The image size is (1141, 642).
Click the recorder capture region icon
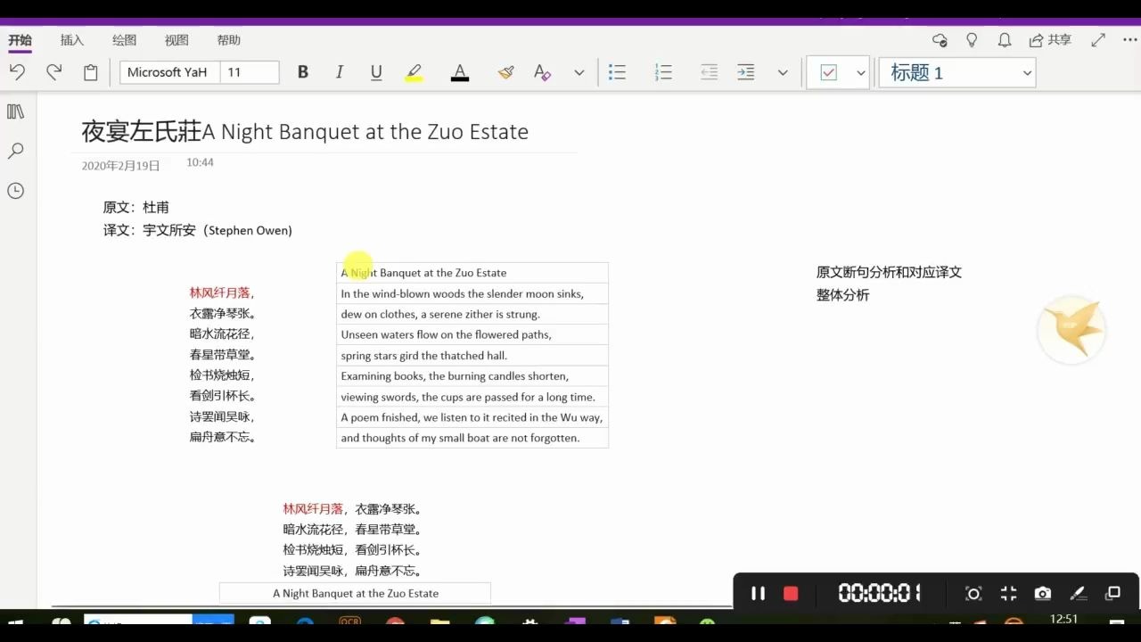coord(973,594)
